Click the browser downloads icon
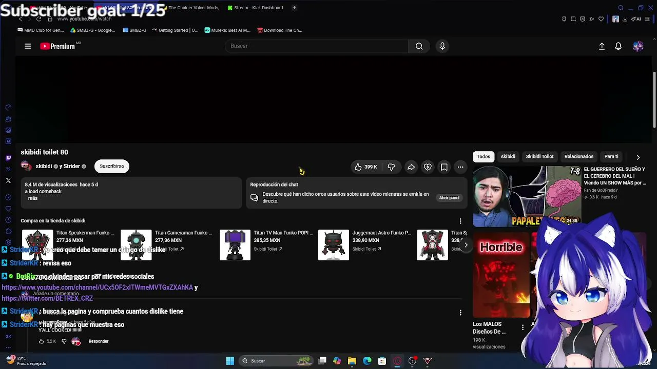Image resolution: width=657 pixels, height=369 pixels. click(x=625, y=19)
